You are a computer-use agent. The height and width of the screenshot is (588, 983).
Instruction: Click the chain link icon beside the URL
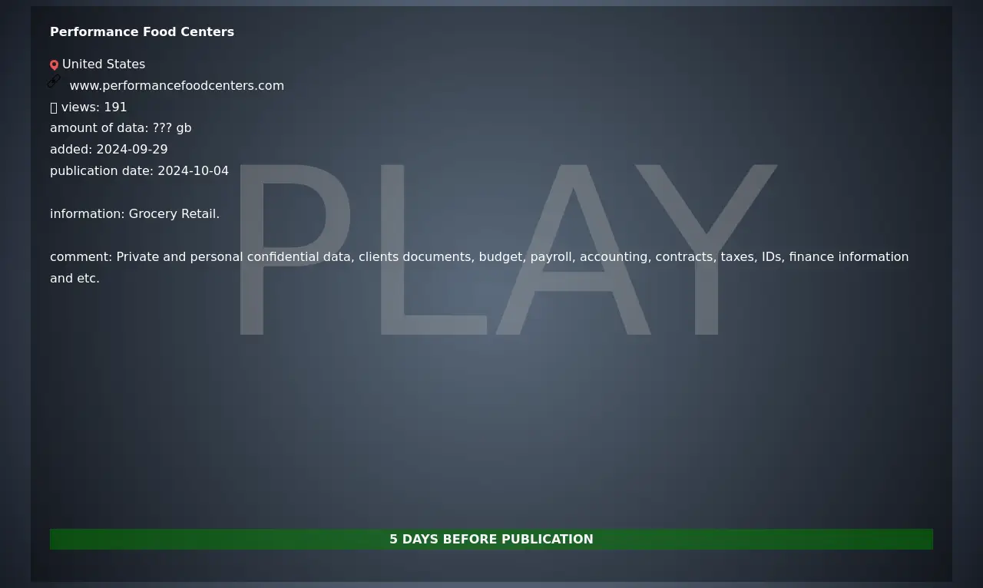pos(54,81)
